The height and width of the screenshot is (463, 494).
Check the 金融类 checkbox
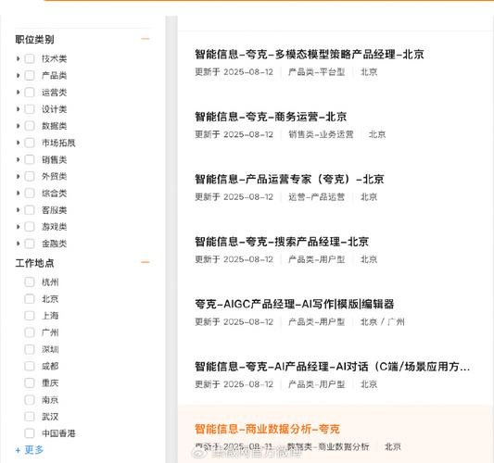pyautogui.click(x=30, y=244)
